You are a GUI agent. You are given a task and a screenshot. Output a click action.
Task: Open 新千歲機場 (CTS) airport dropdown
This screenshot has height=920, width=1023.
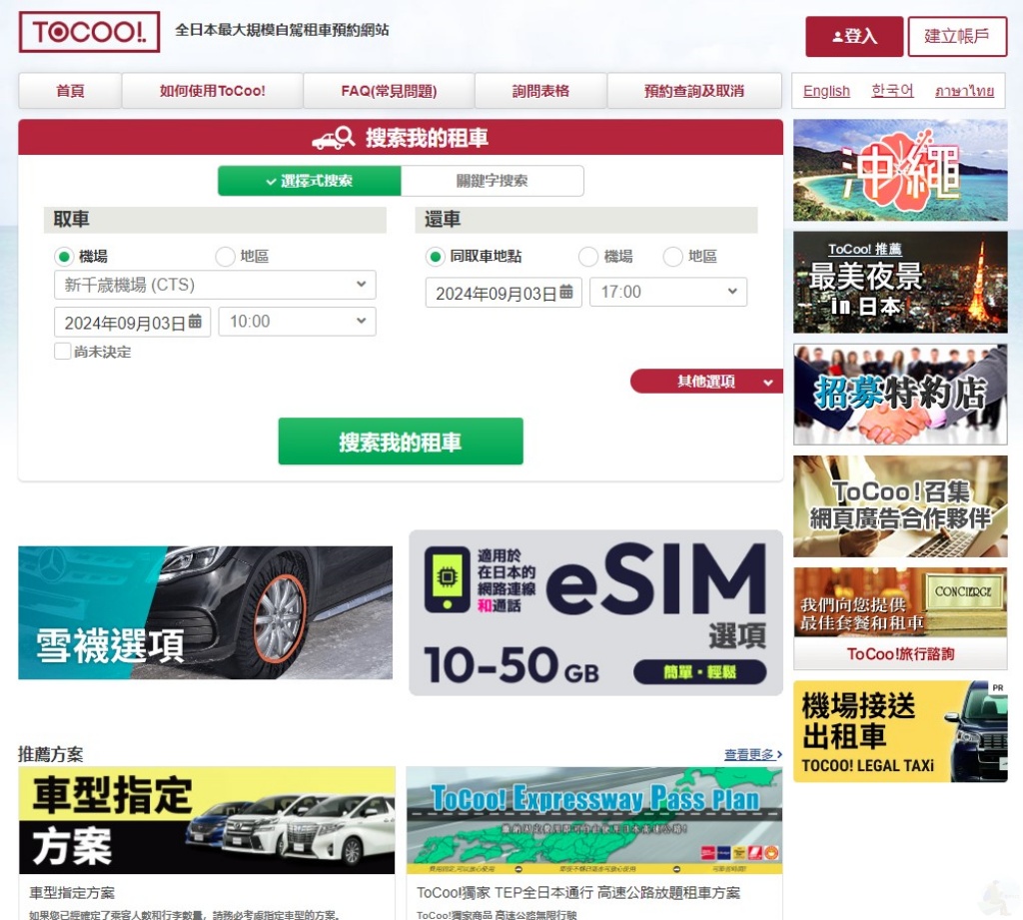pos(215,285)
